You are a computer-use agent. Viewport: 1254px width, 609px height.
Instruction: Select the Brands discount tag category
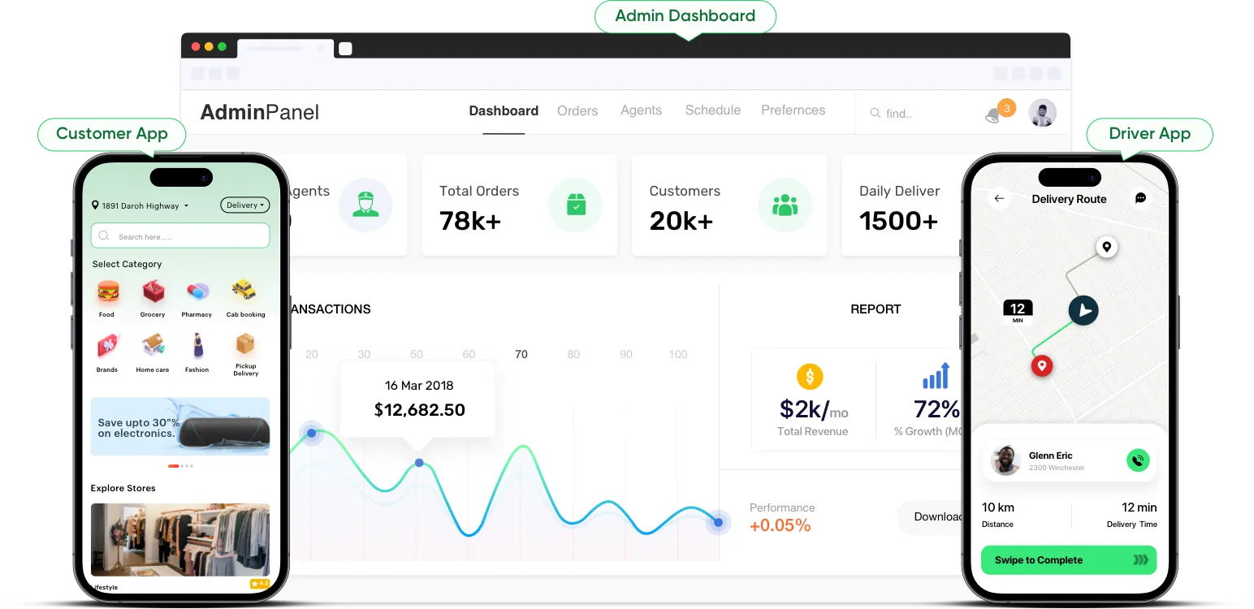(x=107, y=346)
